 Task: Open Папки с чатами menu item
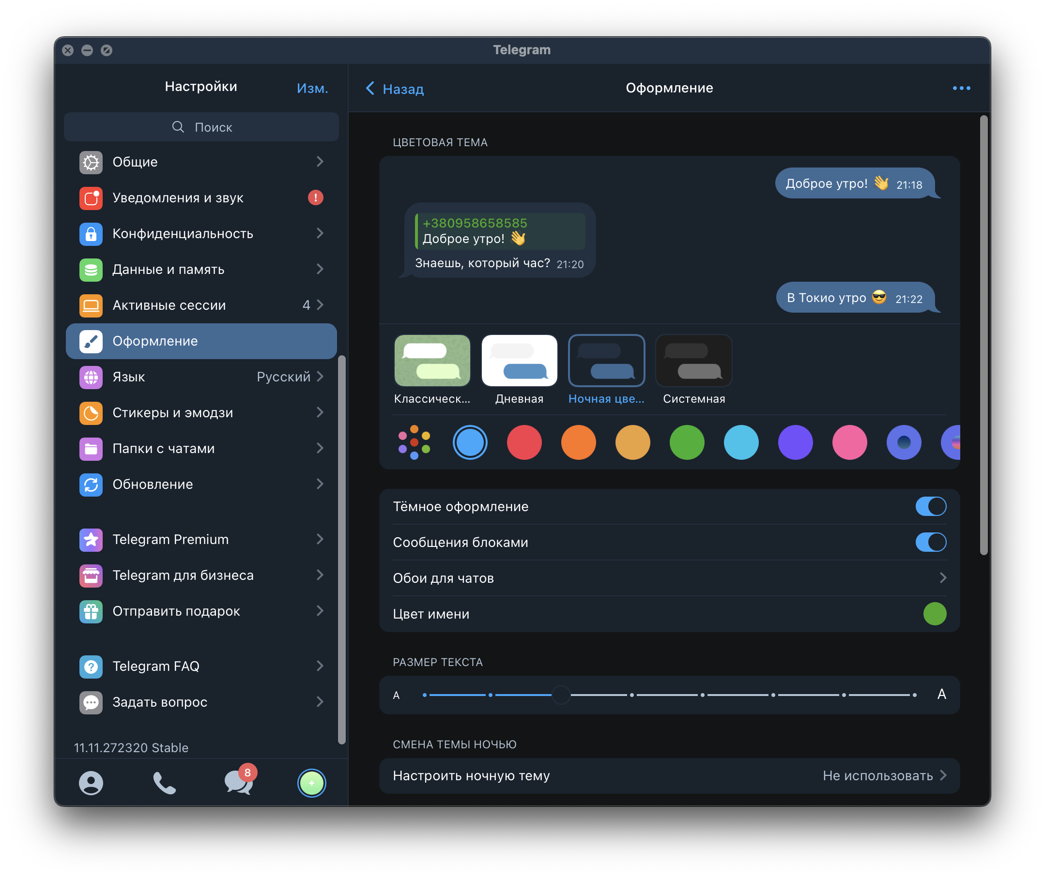201,449
